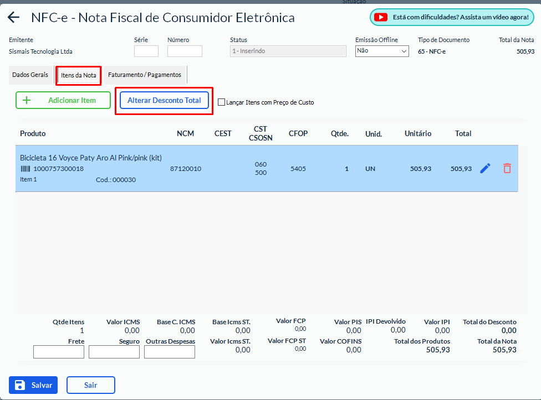The image size is (541, 400).
Task: Click the green plus icon on Adicionar Item
Action: (x=26, y=100)
